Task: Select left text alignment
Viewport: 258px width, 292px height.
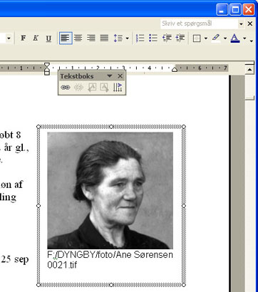Action: [66, 38]
